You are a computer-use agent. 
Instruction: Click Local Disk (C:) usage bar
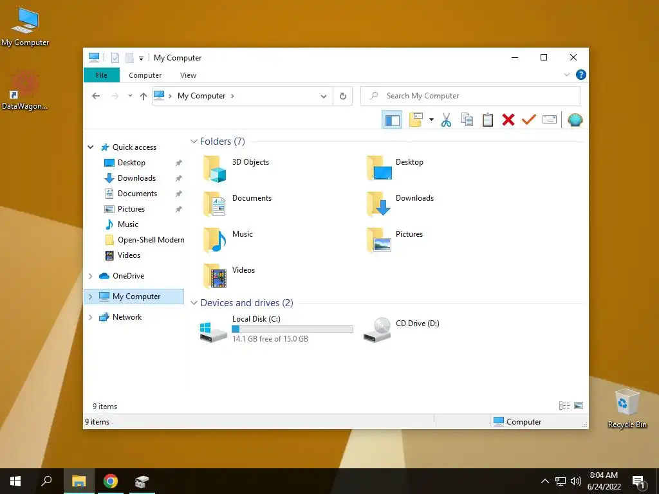pyautogui.click(x=292, y=329)
